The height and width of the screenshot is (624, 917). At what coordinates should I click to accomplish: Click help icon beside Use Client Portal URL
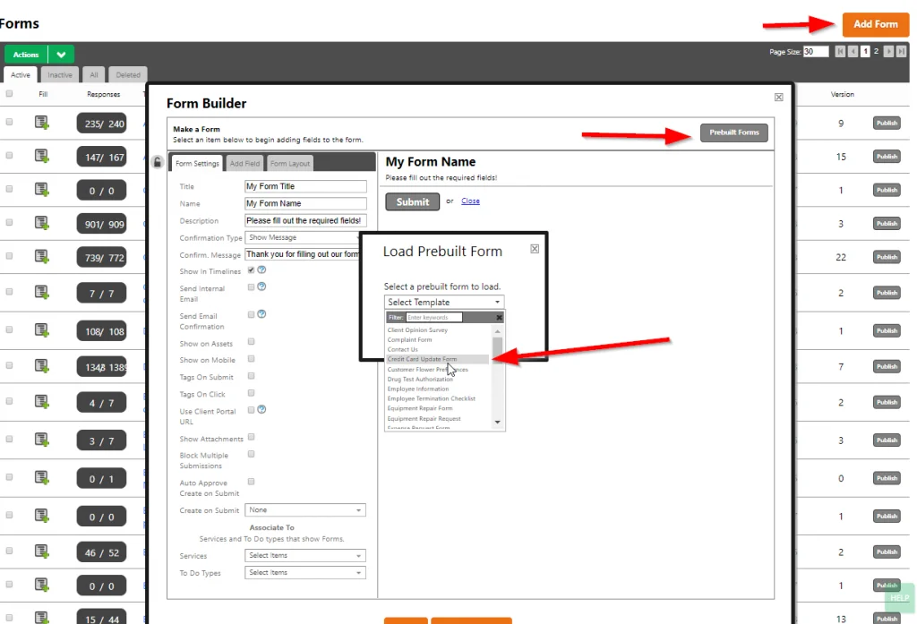click(262, 410)
